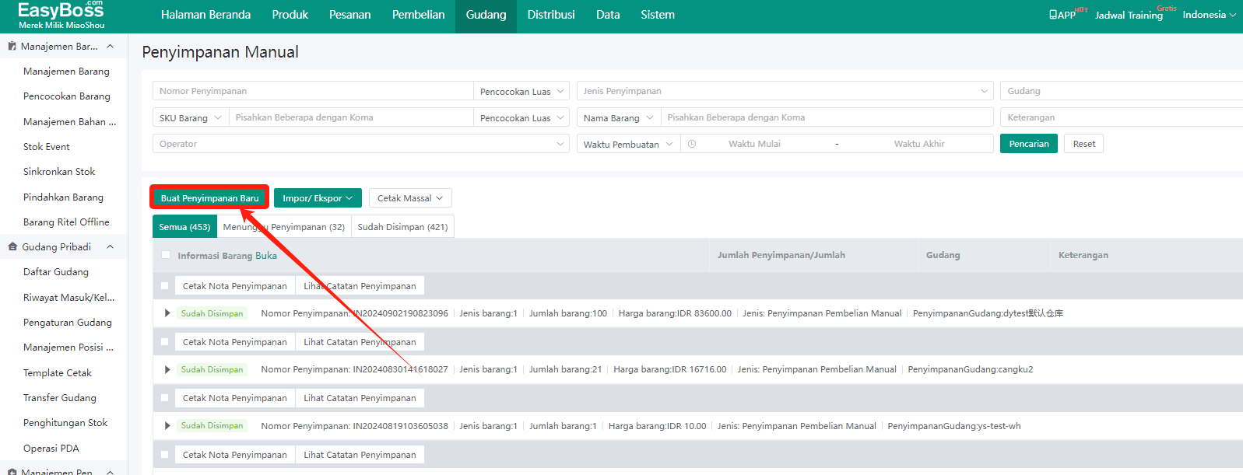The width and height of the screenshot is (1243, 475).
Task: Open the Waktu Pembuatan dropdown
Action: pos(628,144)
